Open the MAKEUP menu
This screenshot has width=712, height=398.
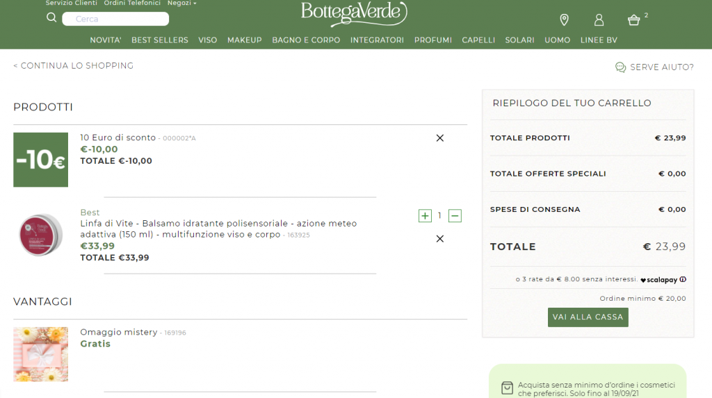tap(245, 40)
